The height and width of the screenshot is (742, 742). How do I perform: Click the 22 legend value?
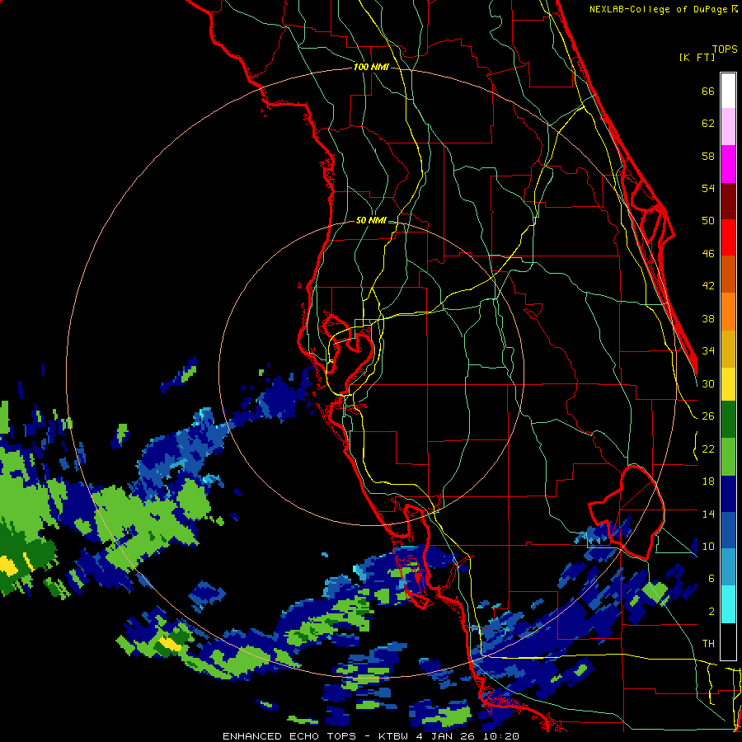click(708, 448)
